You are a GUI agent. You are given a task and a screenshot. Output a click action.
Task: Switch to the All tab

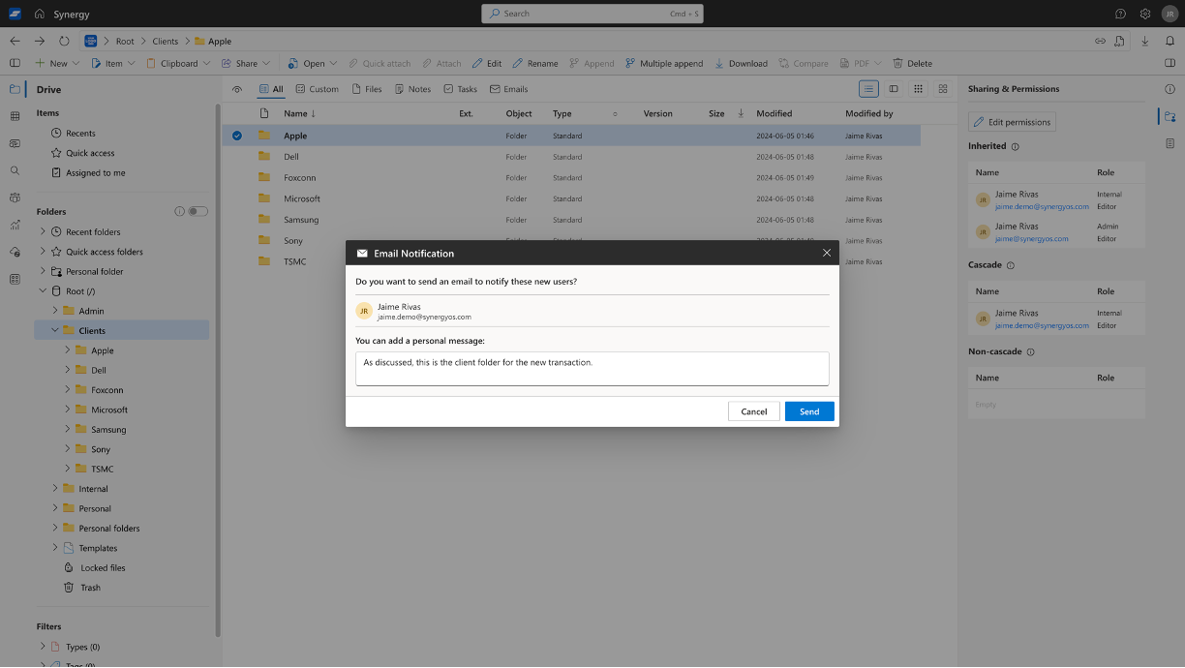[x=271, y=89]
